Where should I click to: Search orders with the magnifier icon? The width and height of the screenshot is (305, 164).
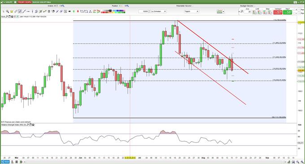click(x=63, y=6)
